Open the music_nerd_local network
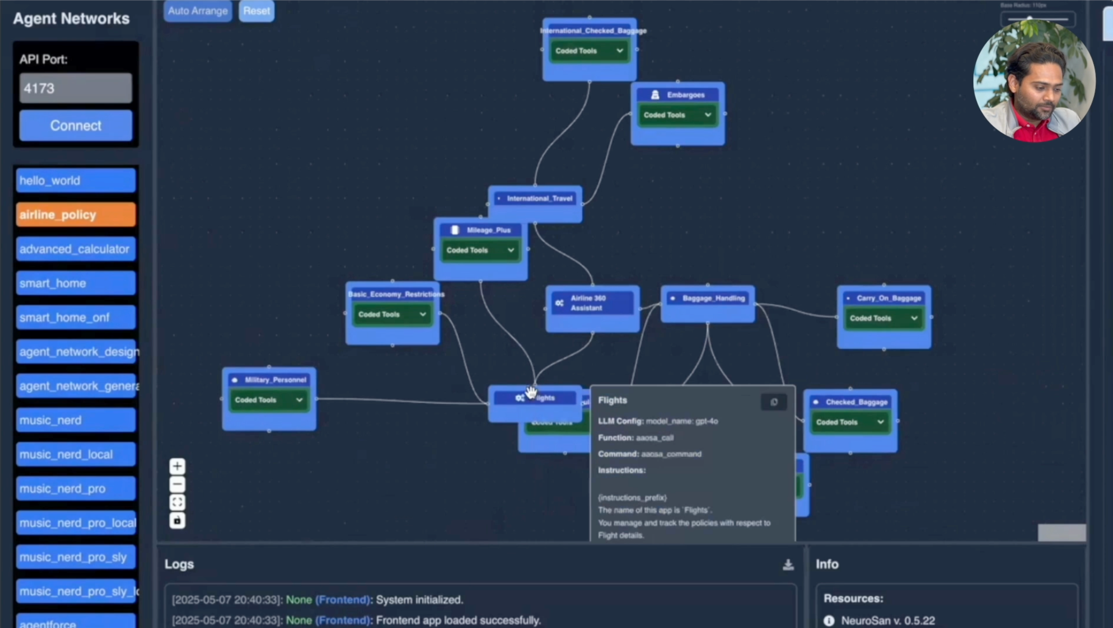Image resolution: width=1113 pixels, height=628 pixels. [x=76, y=454]
